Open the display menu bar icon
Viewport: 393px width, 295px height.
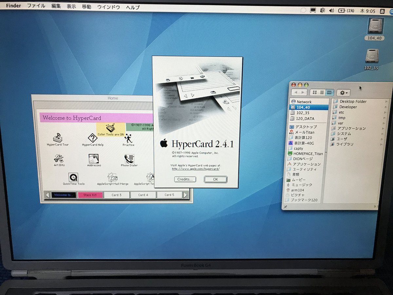click(x=313, y=10)
